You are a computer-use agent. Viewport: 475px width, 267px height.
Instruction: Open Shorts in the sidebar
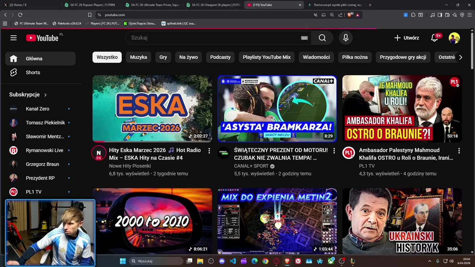[x=40, y=73]
